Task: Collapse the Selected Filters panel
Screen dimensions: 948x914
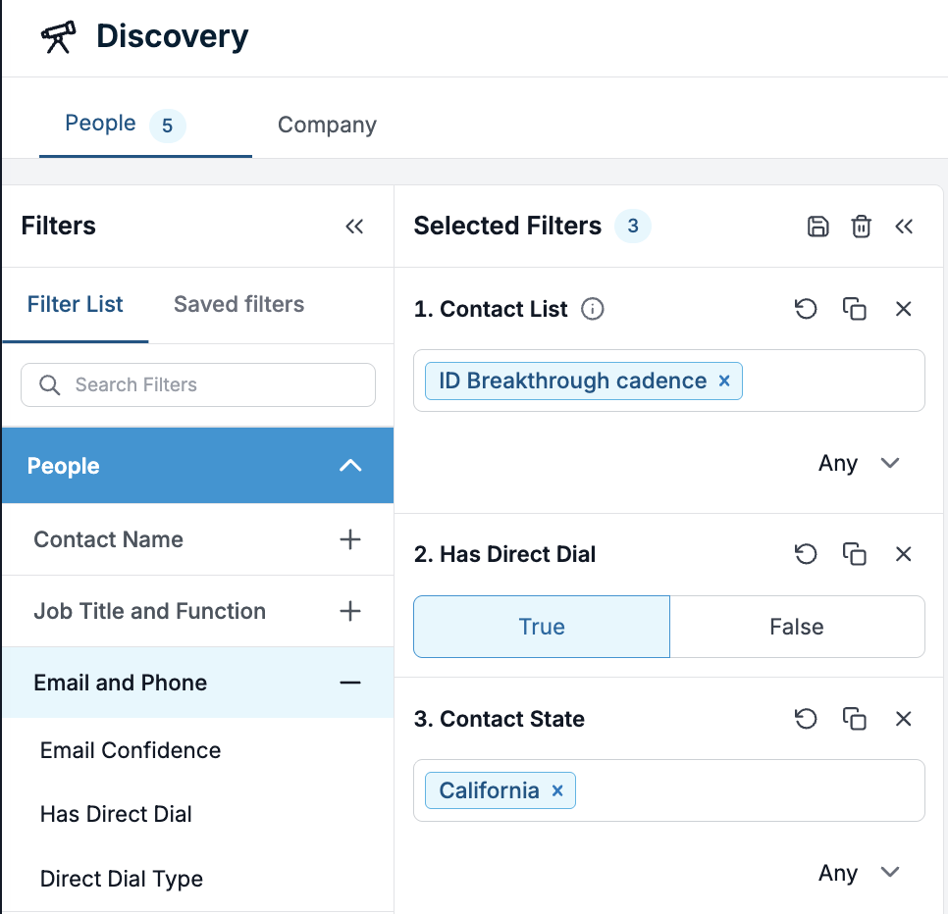Action: pyautogui.click(x=904, y=227)
